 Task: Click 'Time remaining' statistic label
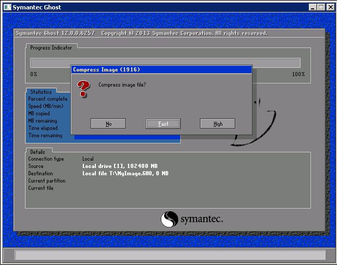point(45,136)
